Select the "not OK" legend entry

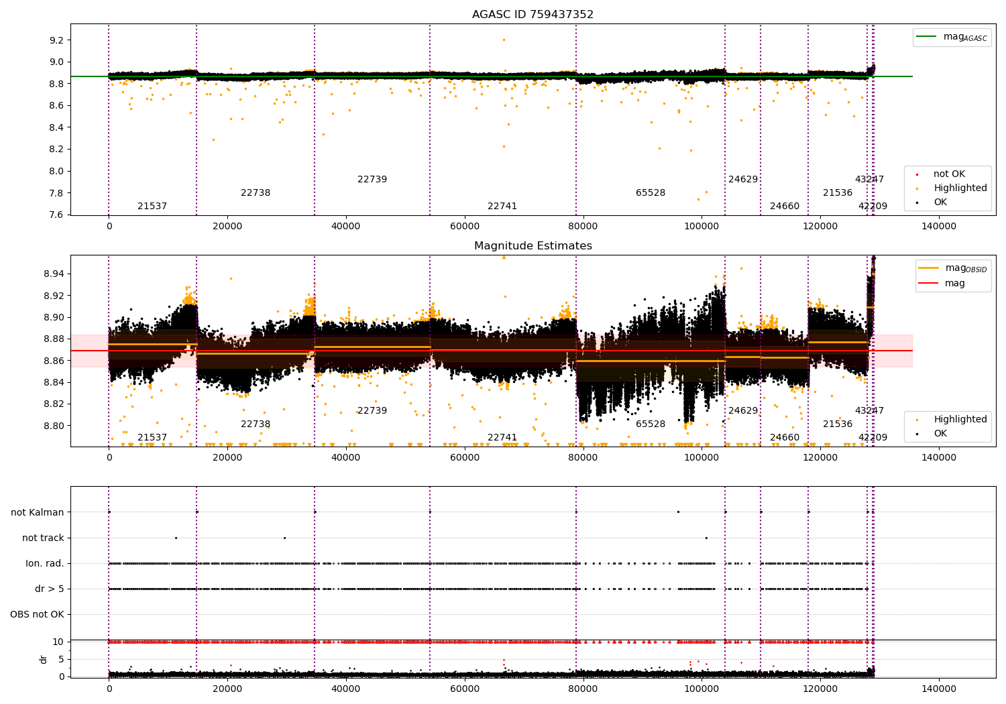click(949, 174)
